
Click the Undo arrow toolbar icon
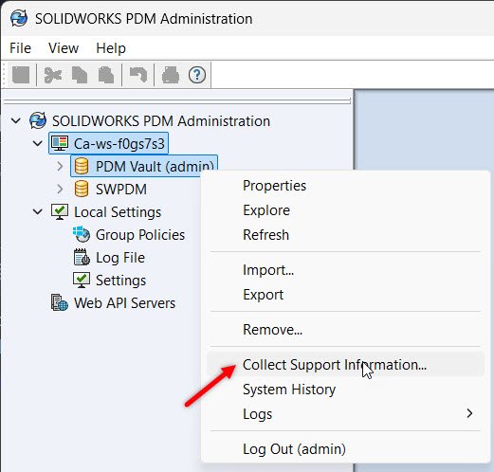pyautogui.click(x=138, y=75)
